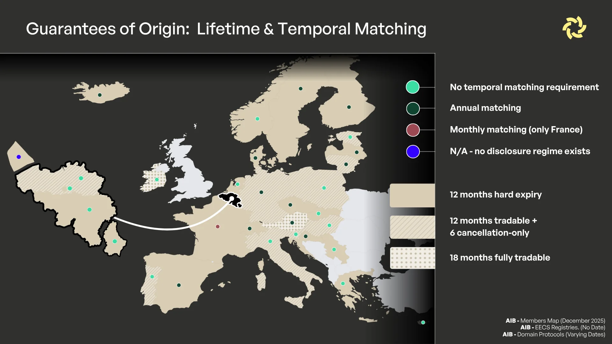This screenshot has width=612, height=344.
Task: Click the dark green dot on Iceland
Action: point(100,95)
